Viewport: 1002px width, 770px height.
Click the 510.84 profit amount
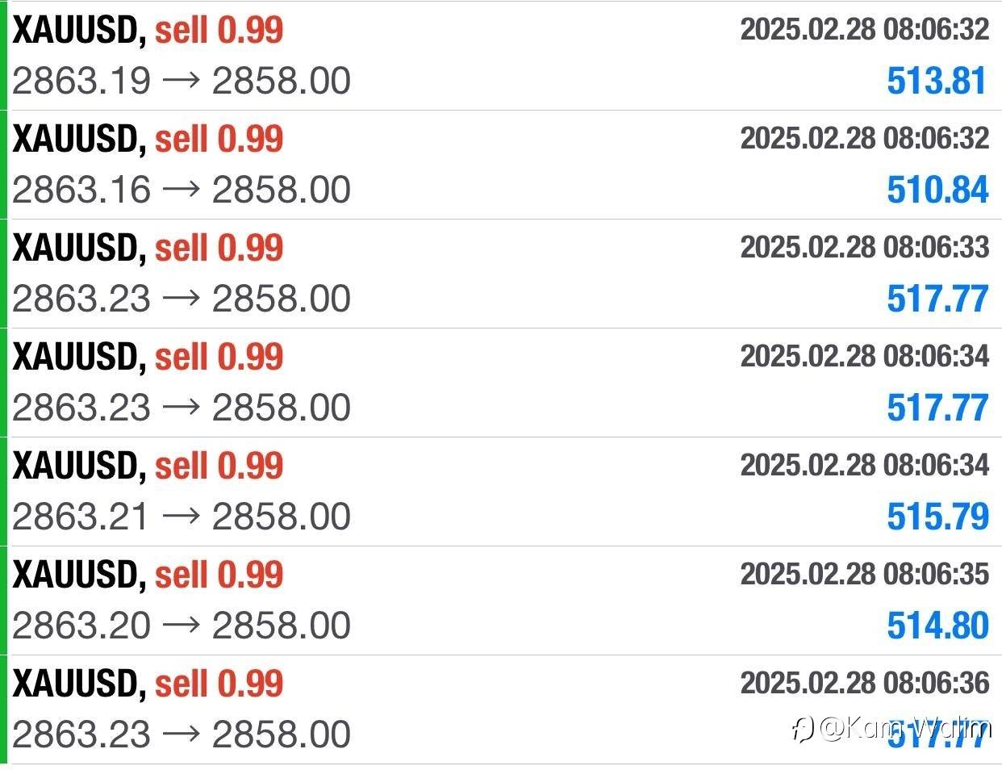pyautogui.click(x=937, y=190)
